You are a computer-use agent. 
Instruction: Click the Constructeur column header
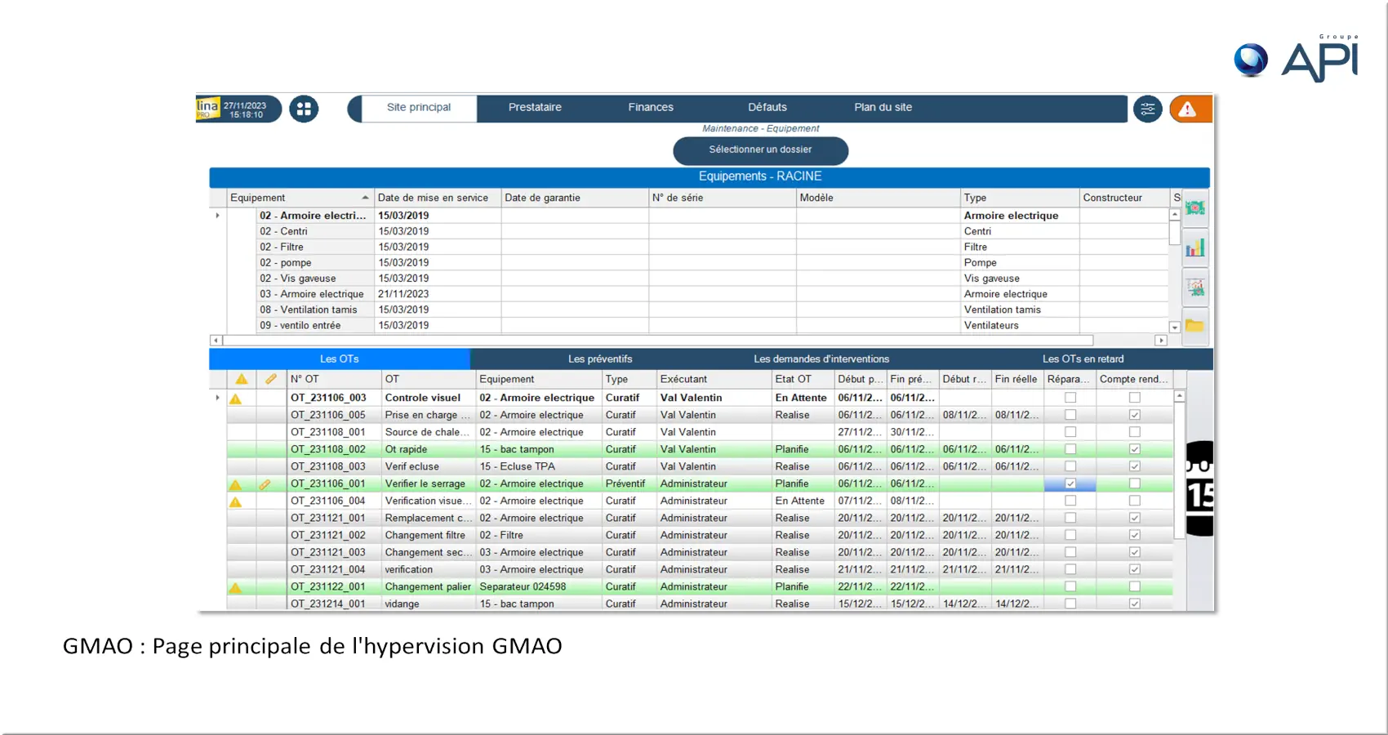point(1124,198)
